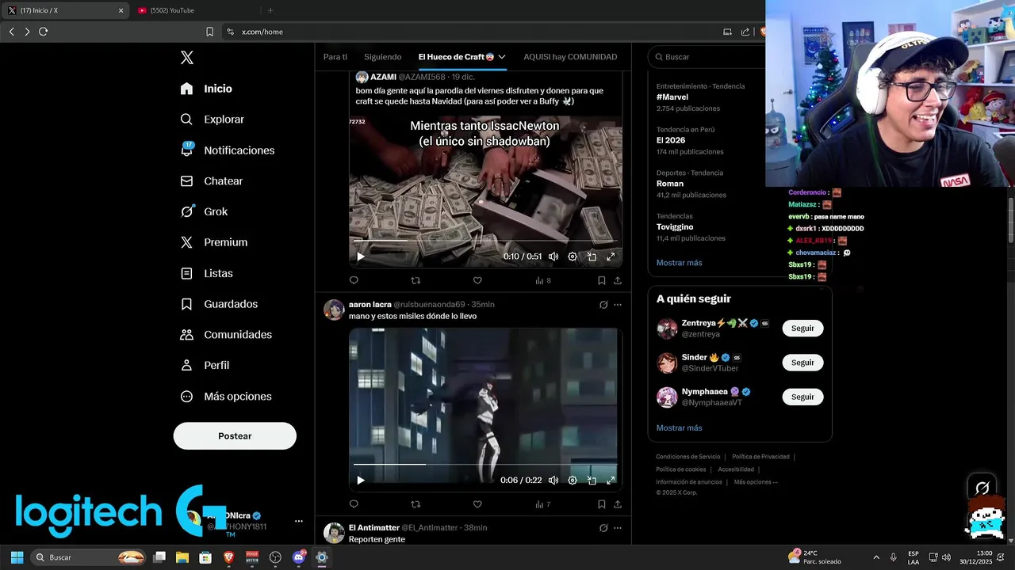Reply to aaron lacra post
This screenshot has width=1015, height=570.
click(x=354, y=504)
